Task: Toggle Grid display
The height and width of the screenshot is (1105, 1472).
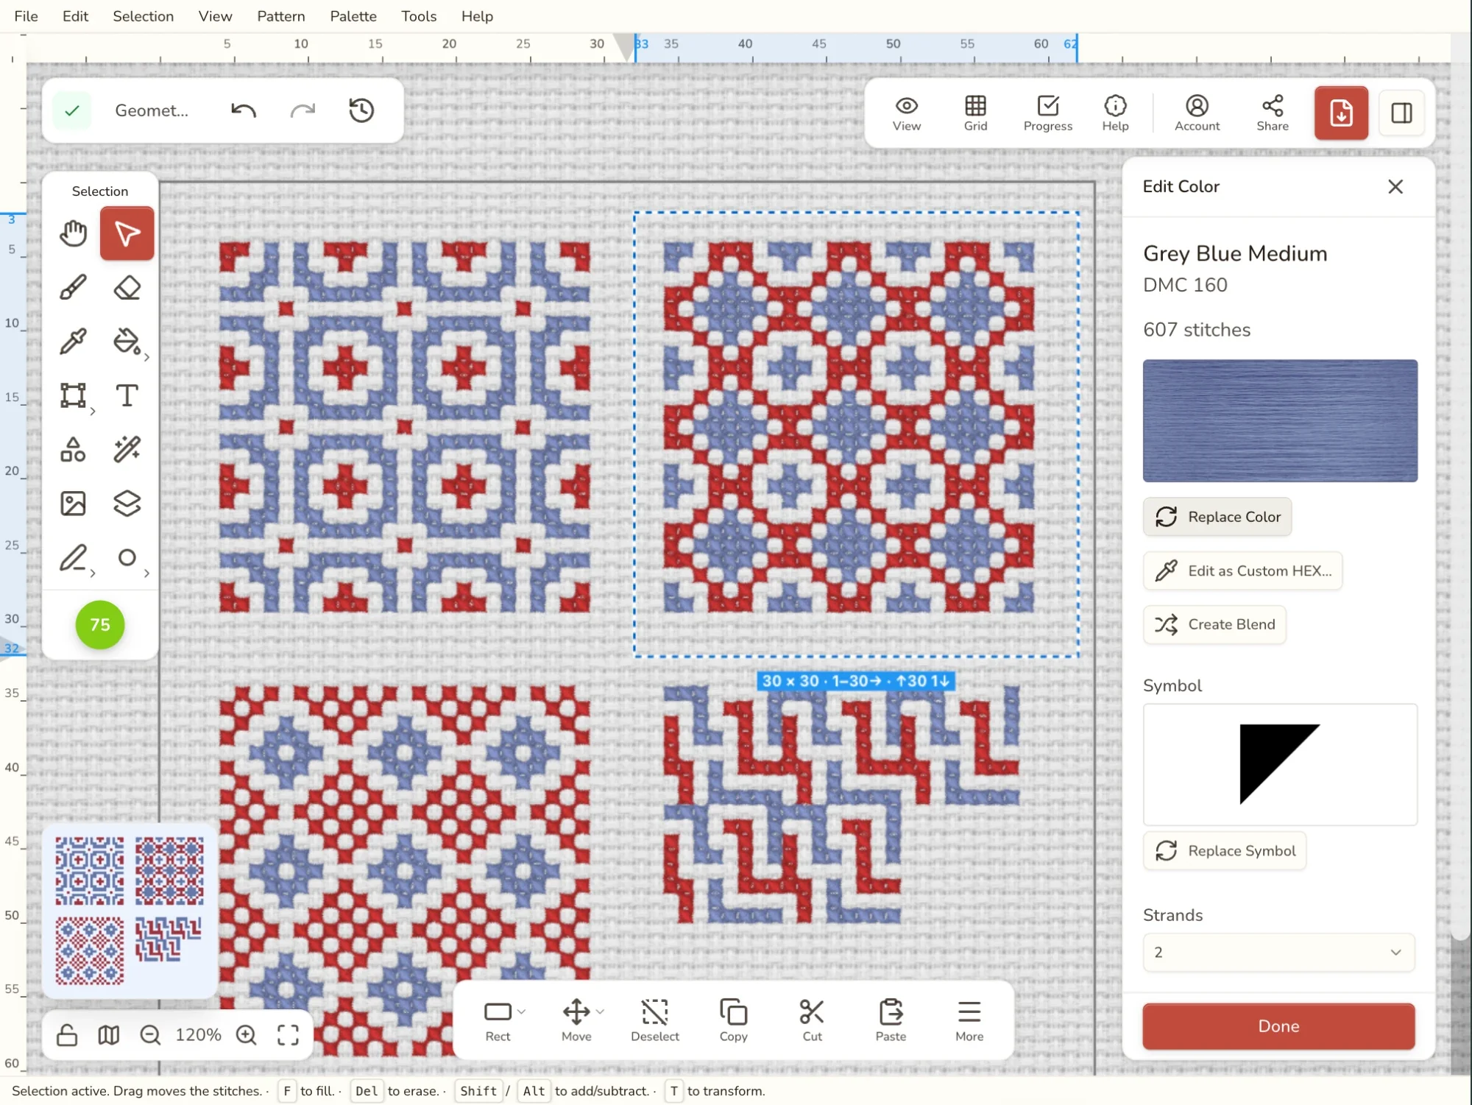Action: [x=975, y=113]
